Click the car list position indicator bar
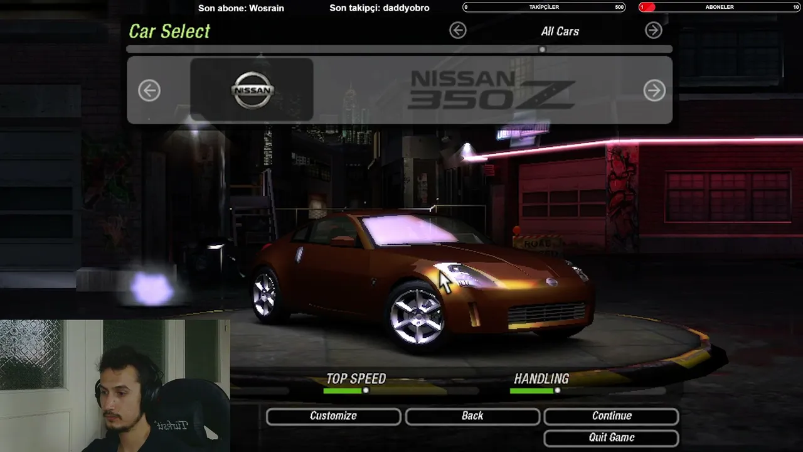 pos(399,49)
